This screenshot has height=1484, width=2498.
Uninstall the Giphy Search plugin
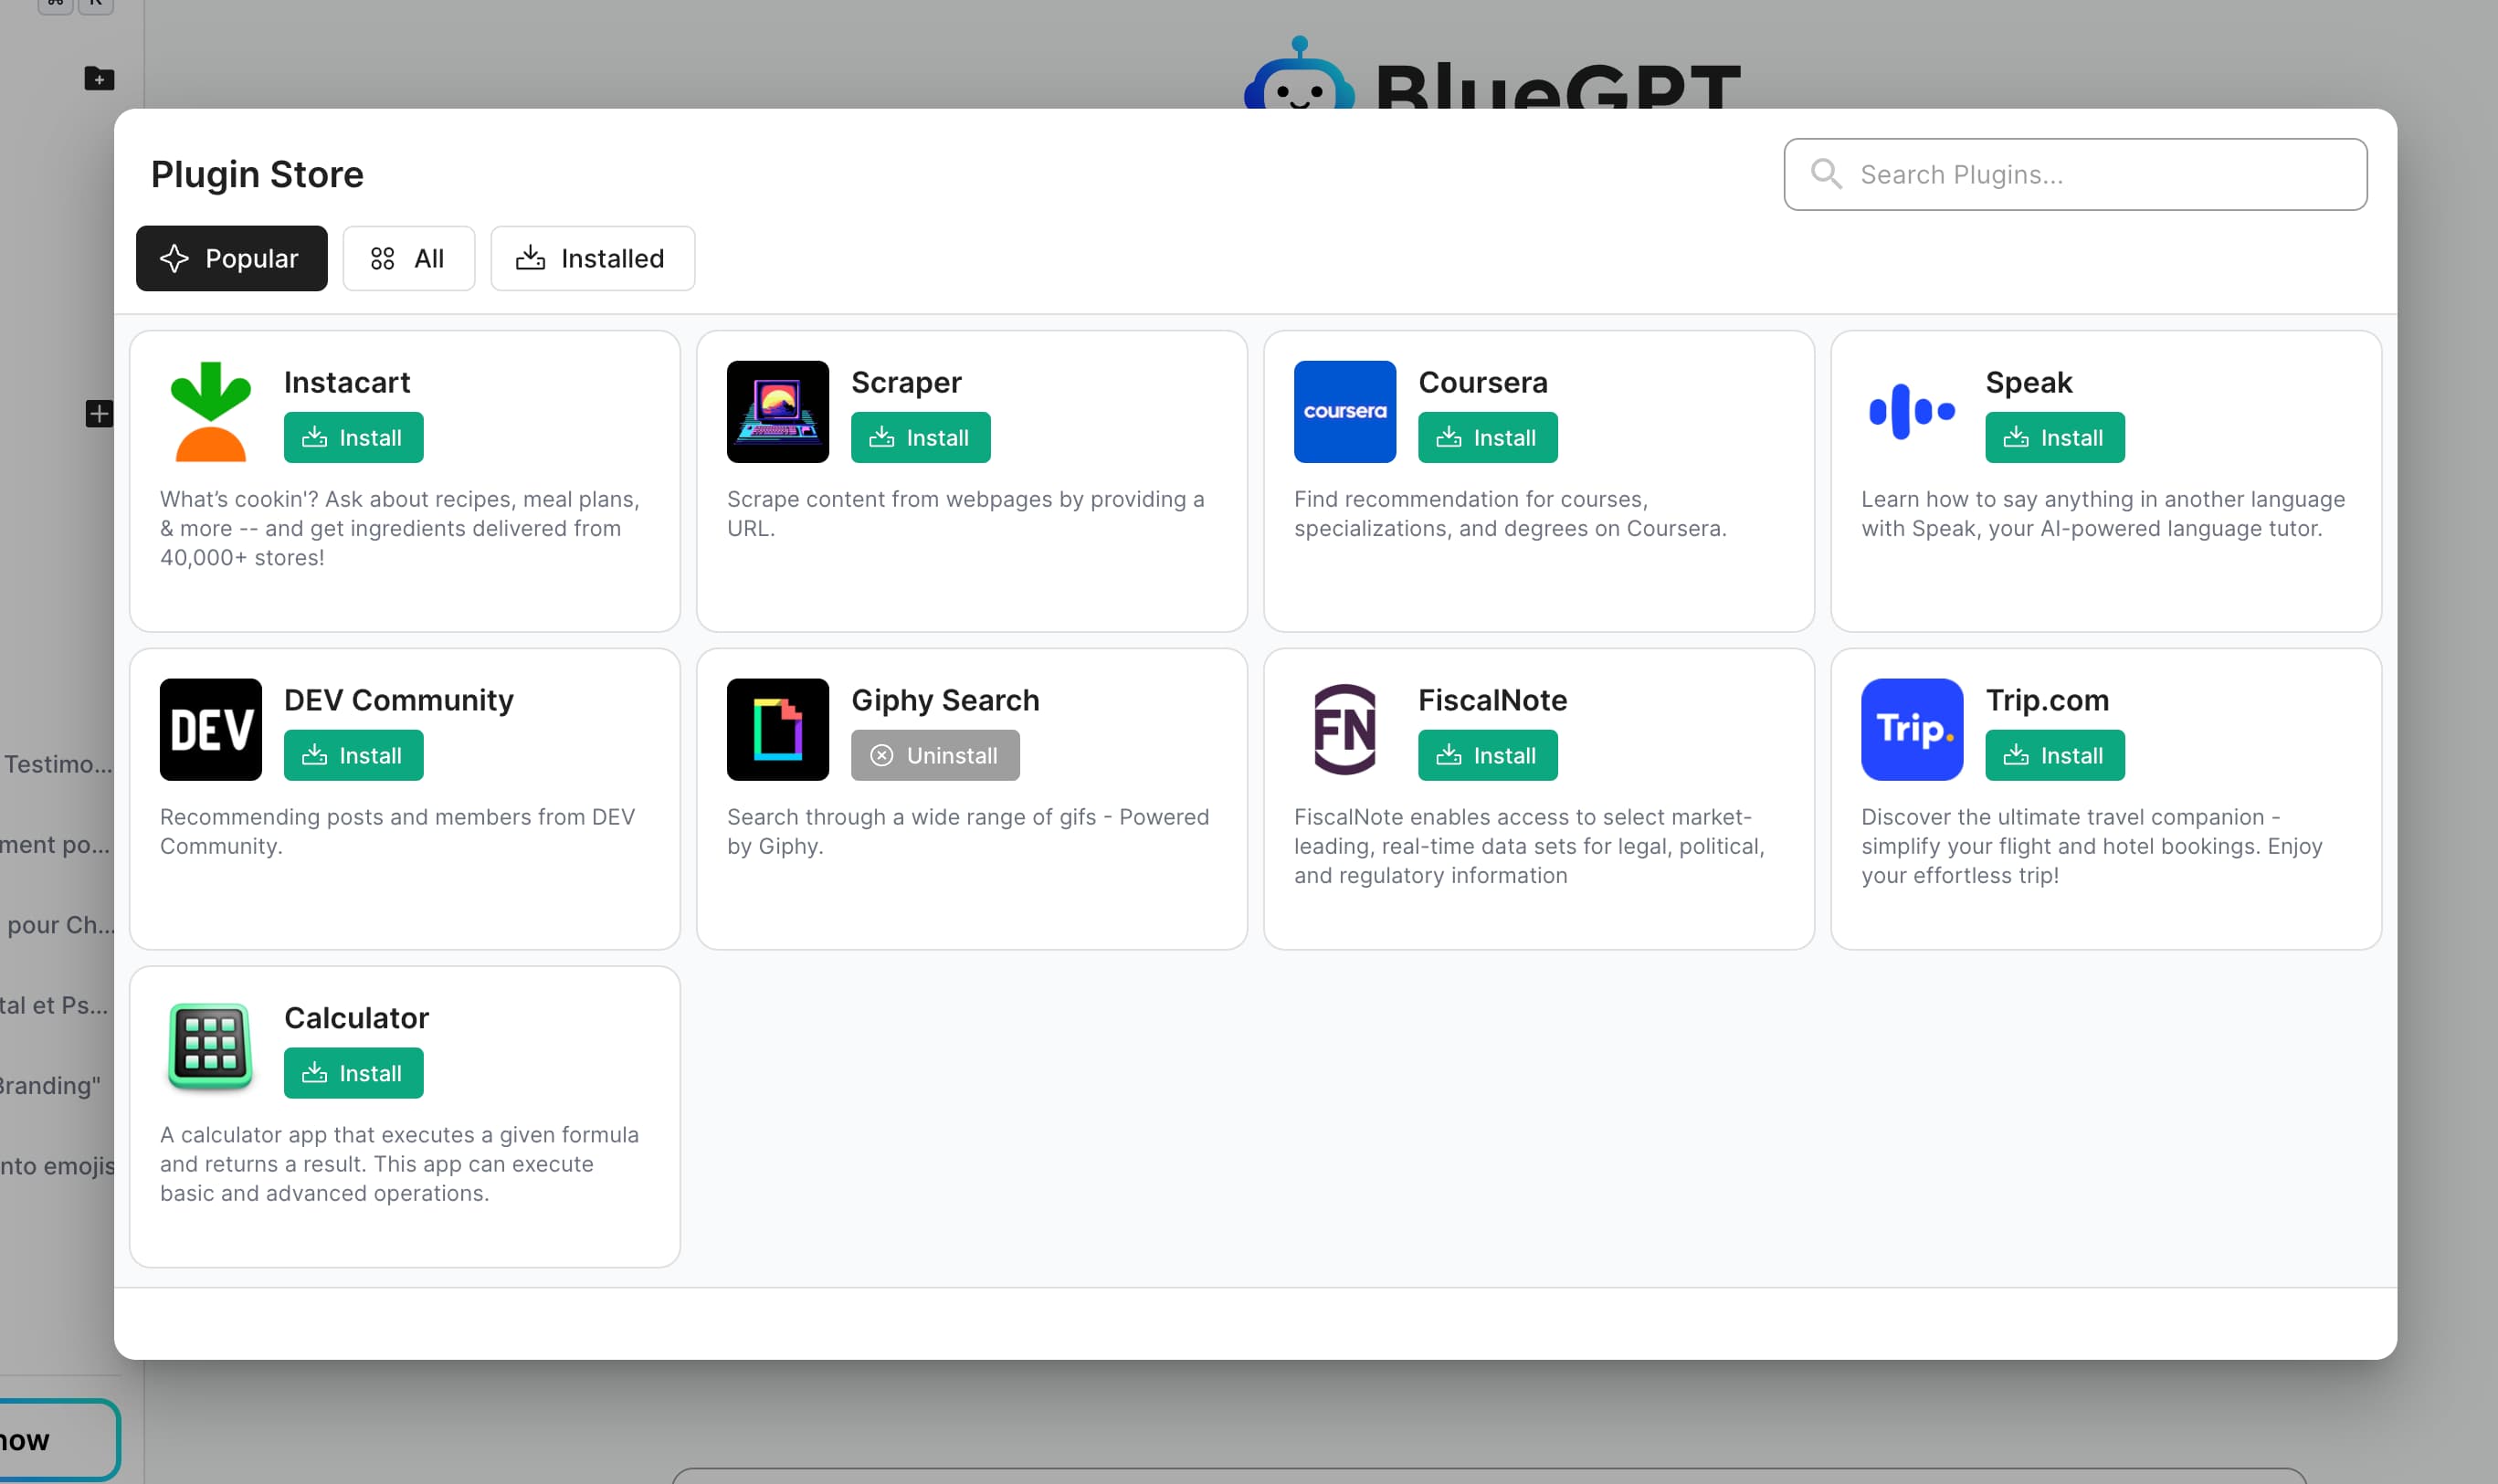pyautogui.click(x=936, y=755)
